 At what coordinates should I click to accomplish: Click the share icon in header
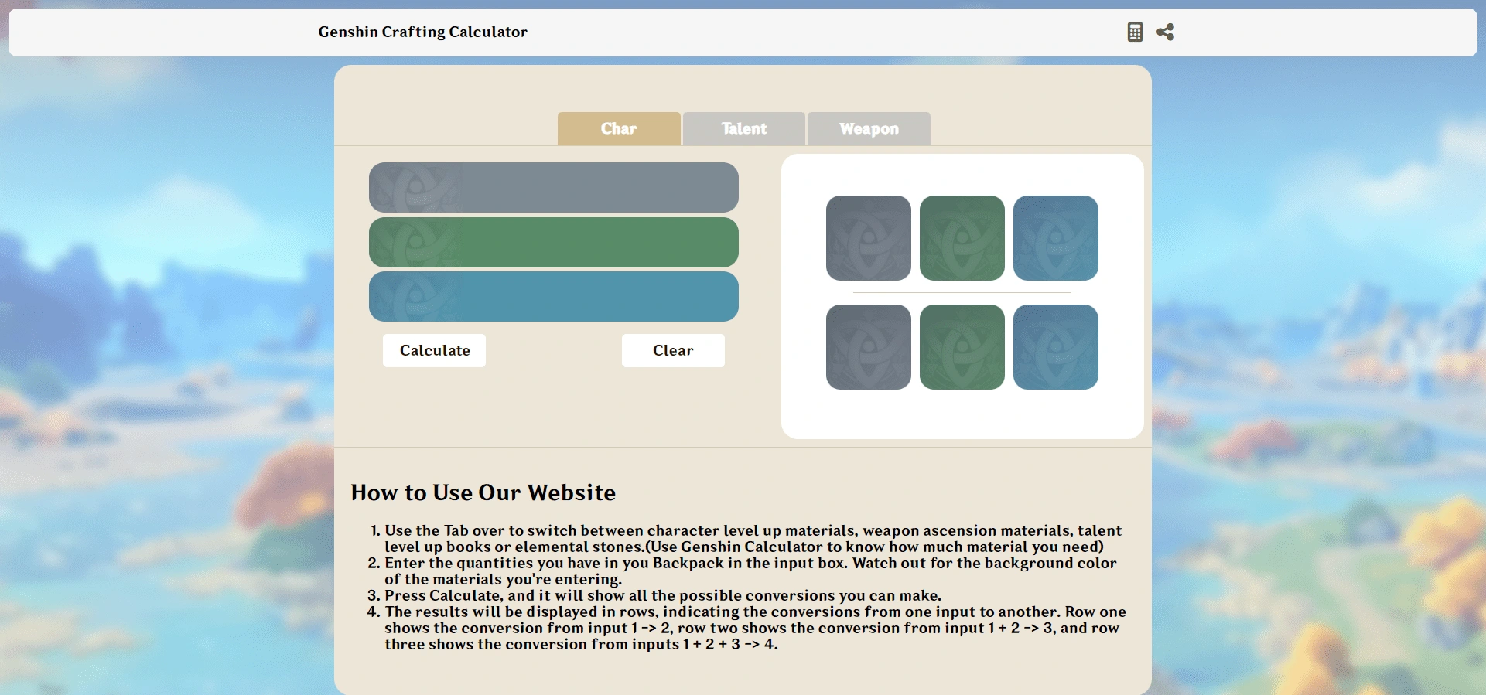[x=1165, y=32]
